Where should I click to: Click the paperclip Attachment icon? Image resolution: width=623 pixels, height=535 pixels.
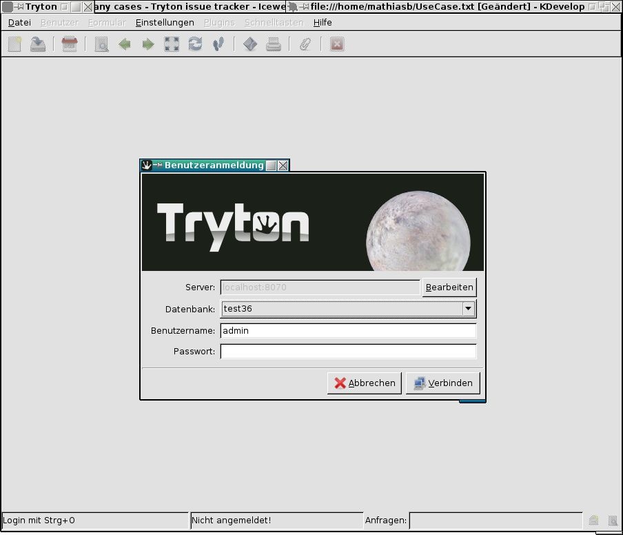(305, 45)
